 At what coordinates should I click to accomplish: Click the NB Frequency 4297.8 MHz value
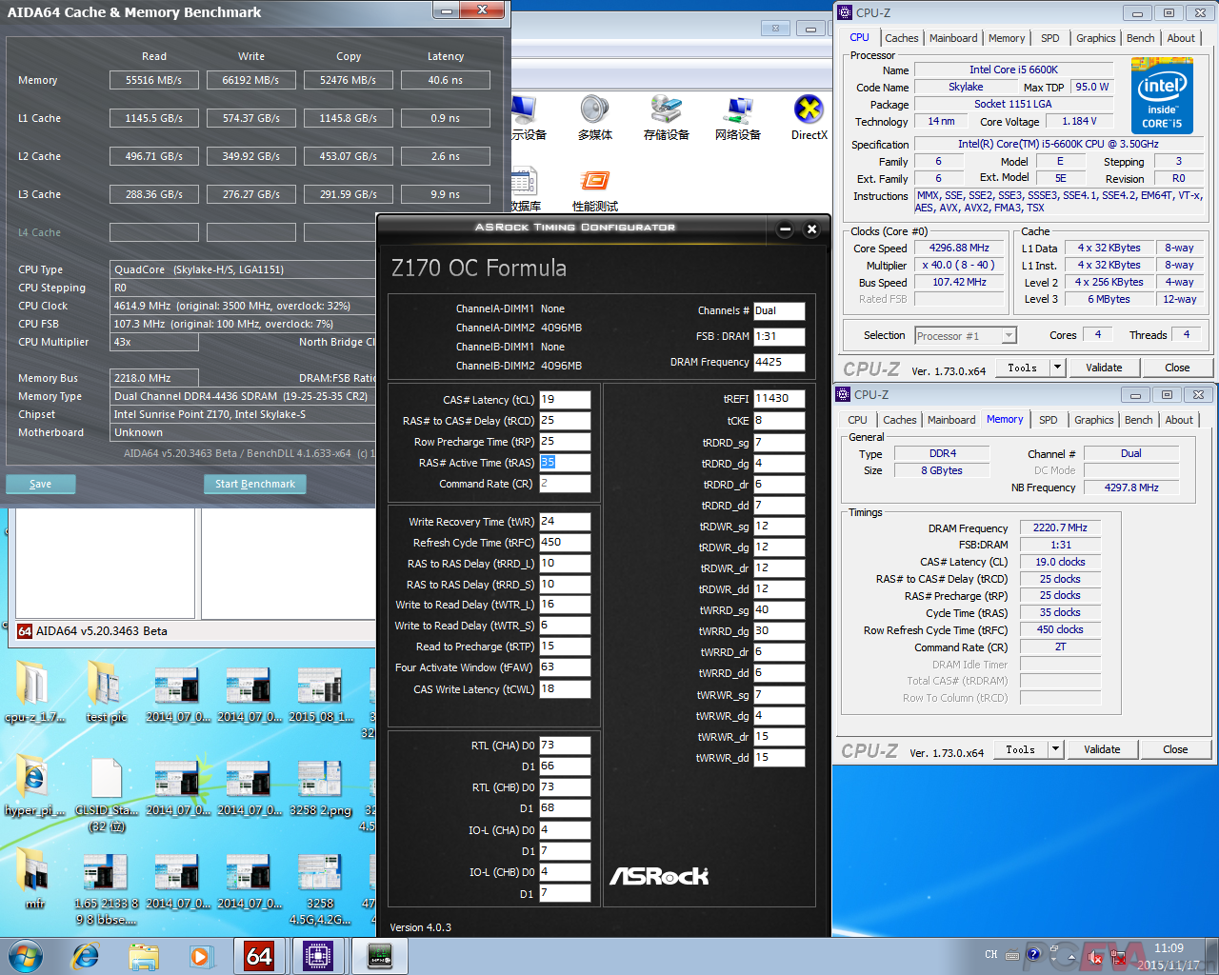tap(1131, 487)
